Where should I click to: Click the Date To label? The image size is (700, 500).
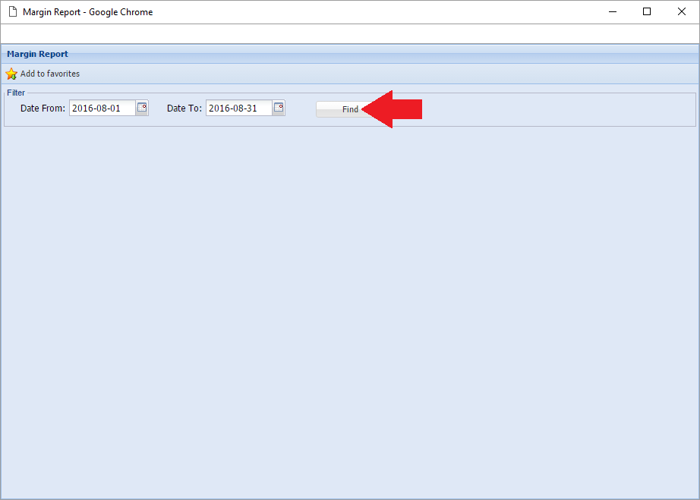(184, 108)
